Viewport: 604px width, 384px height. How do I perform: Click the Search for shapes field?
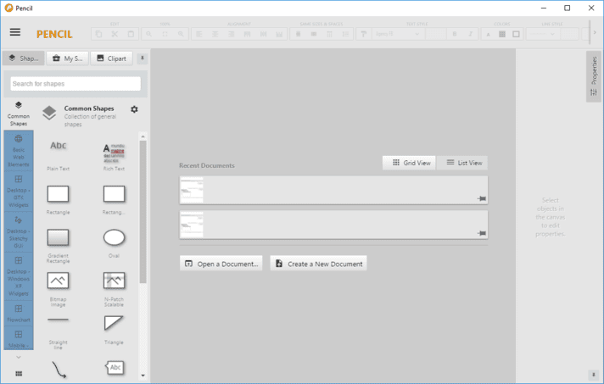pyautogui.click(x=75, y=83)
